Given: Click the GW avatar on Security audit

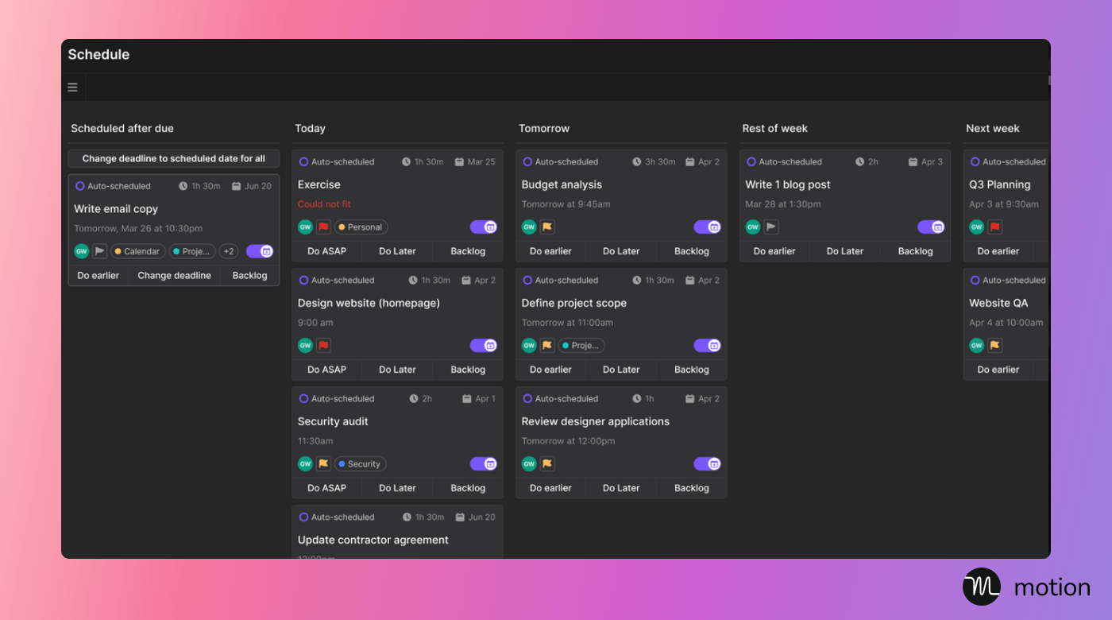Looking at the screenshot, I should [305, 464].
